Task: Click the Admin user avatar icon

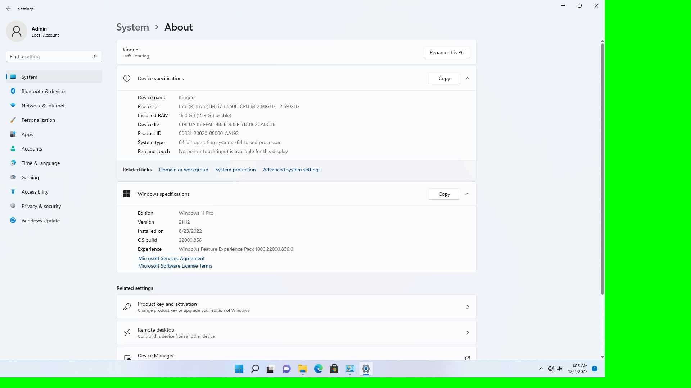Action: tap(17, 31)
